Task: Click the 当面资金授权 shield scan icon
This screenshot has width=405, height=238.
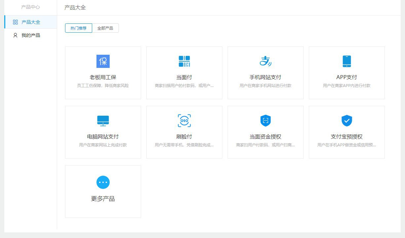Action: click(265, 121)
